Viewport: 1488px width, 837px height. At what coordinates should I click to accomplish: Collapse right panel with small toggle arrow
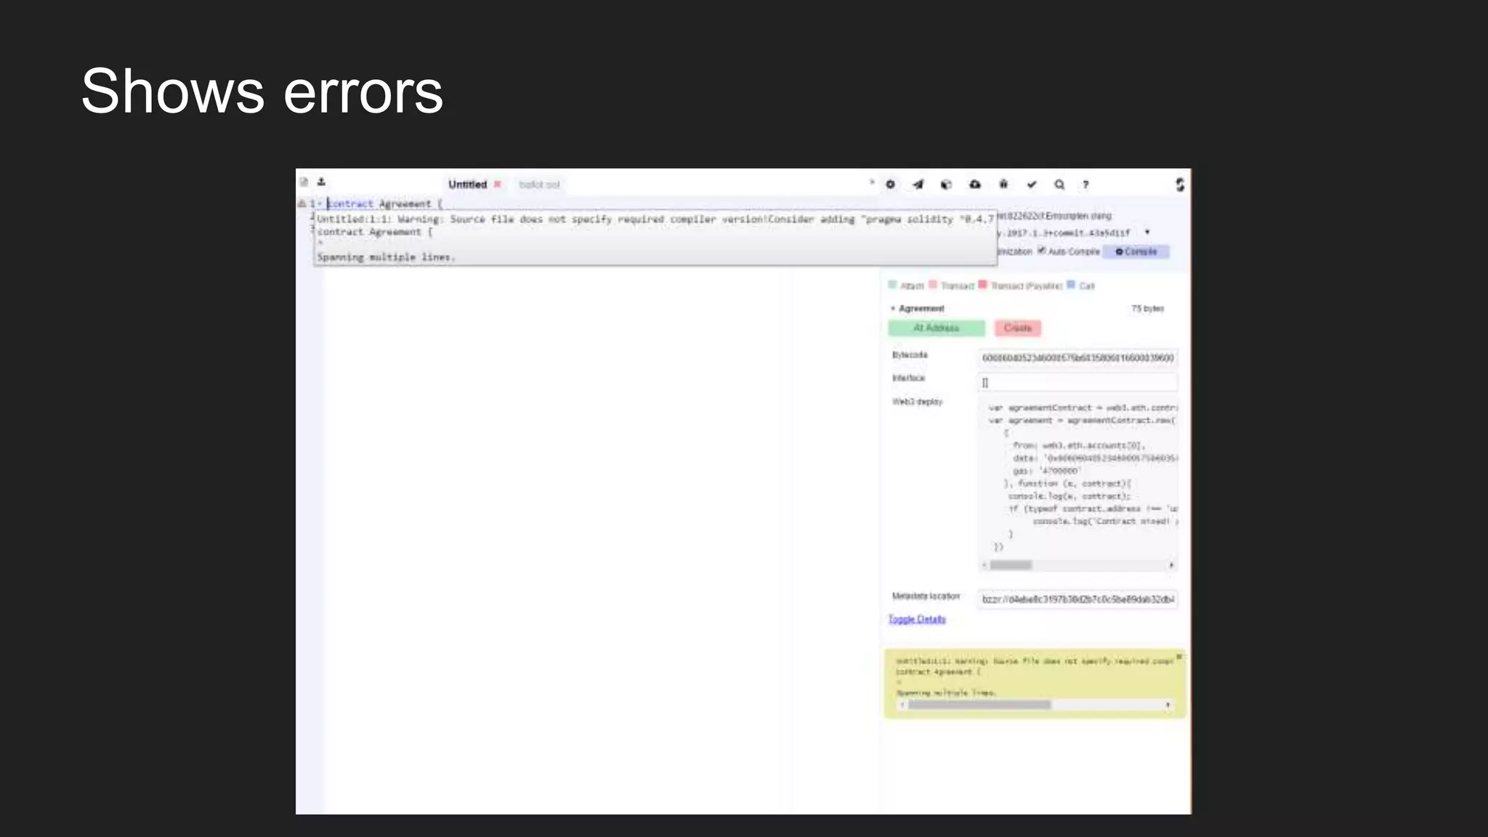coord(872,182)
